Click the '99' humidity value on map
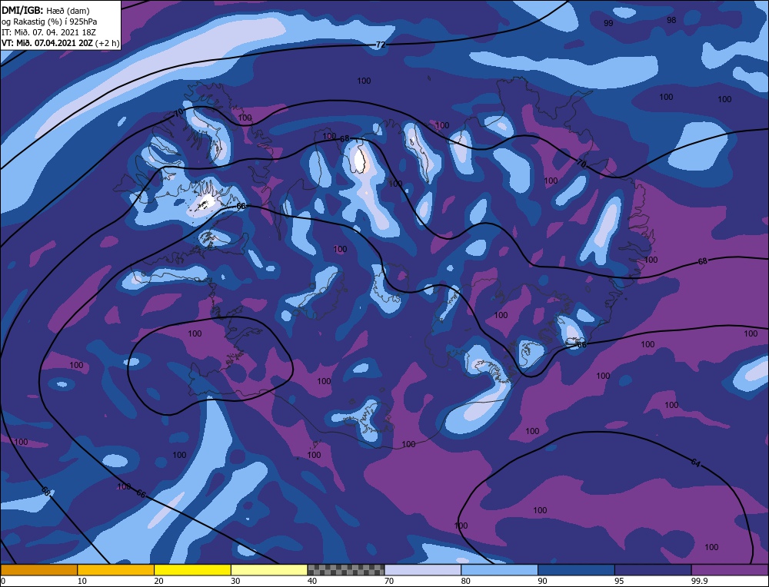769x587 pixels. (608, 23)
